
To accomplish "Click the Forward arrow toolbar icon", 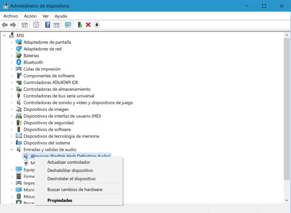I will point(13,25).
